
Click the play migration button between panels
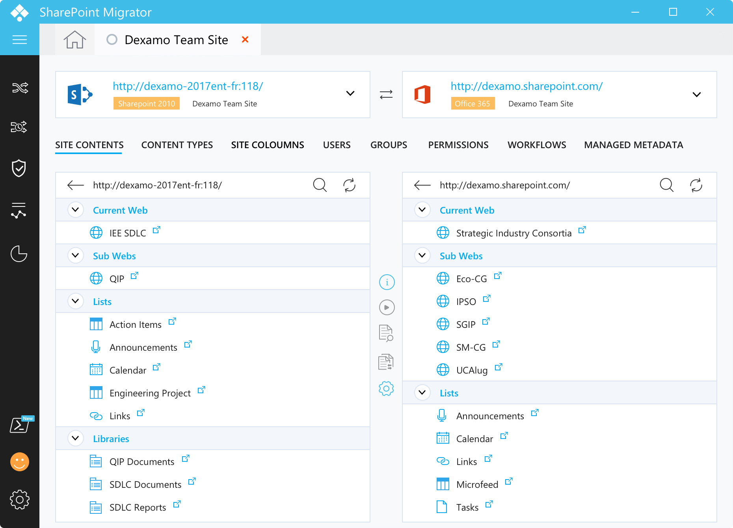click(387, 307)
